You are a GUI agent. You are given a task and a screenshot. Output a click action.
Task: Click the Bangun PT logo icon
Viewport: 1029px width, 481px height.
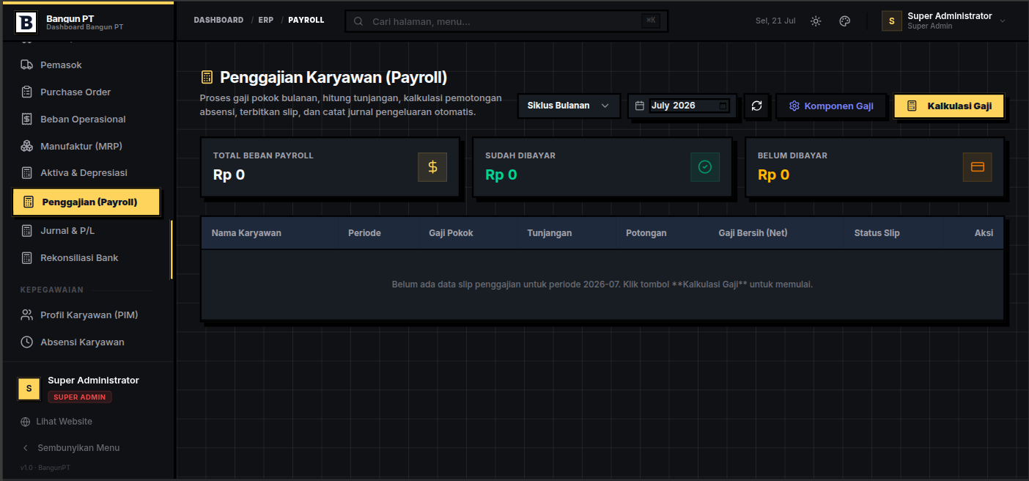(x=26, y=22)
